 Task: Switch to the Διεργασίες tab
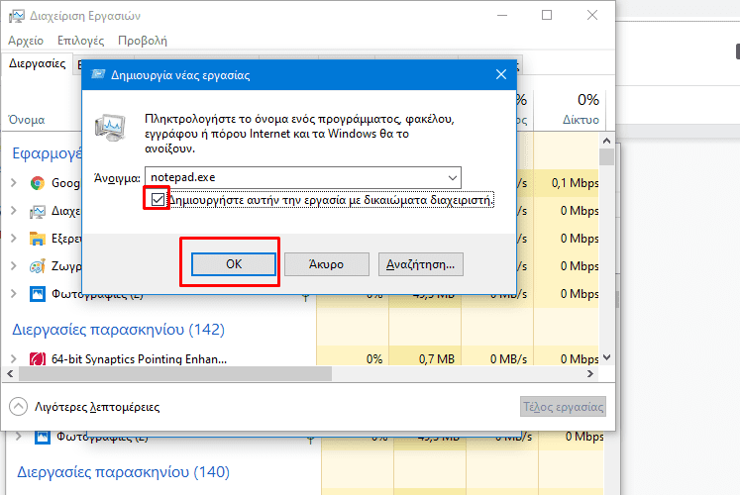click(x=38, y=63)
